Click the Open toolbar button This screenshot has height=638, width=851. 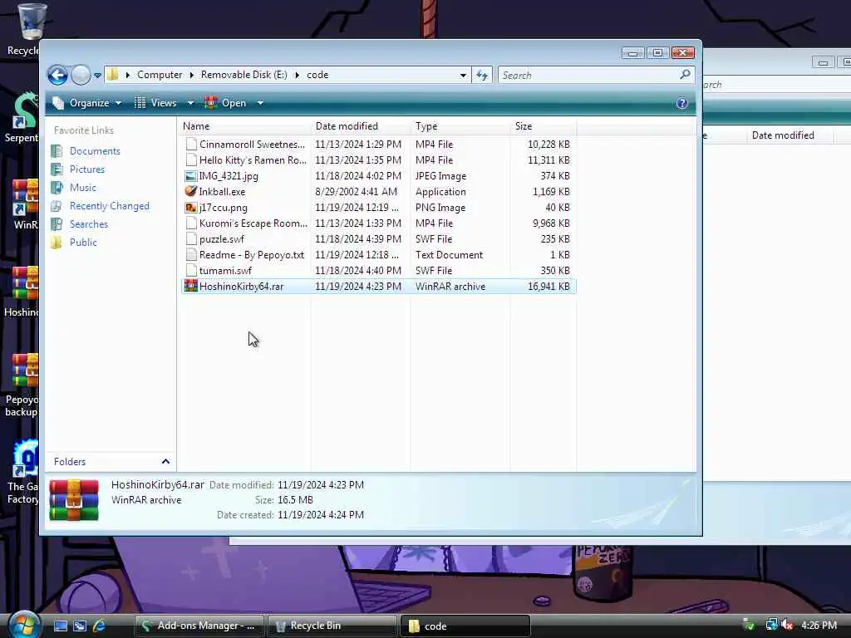pyautogui.click(x=226, y=103)
